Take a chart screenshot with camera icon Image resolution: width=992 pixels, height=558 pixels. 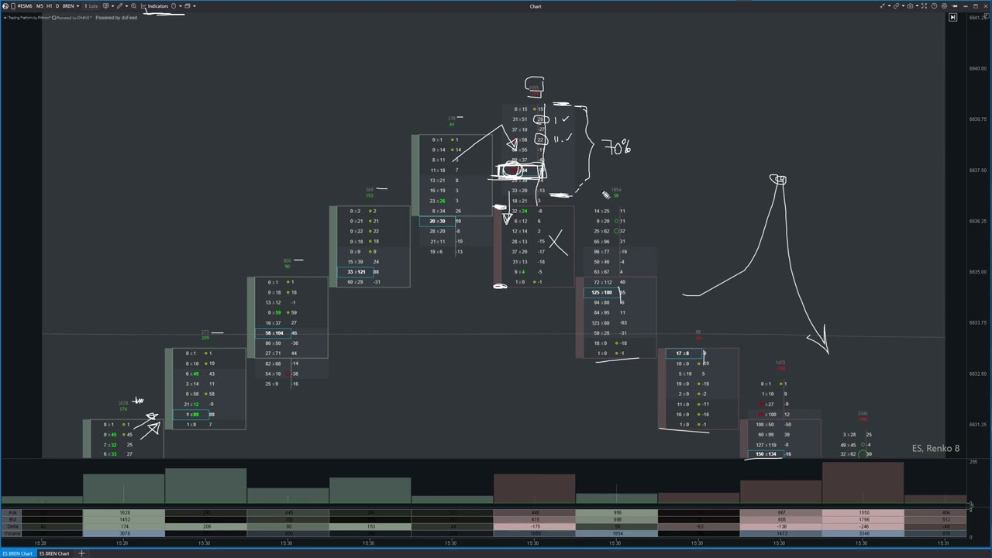pyautogui.click(x=910, y=6)
